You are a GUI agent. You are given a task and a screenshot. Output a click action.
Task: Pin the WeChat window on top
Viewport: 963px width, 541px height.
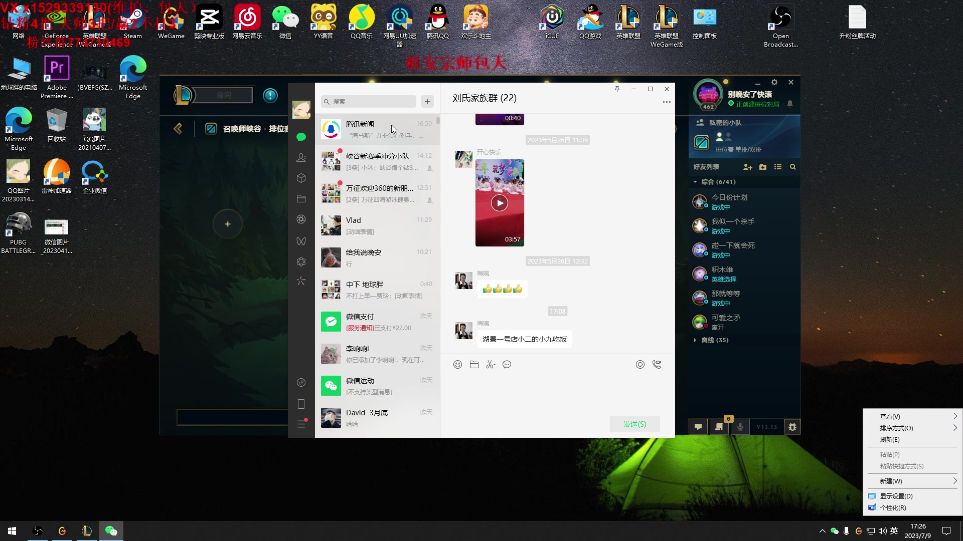(617, 89)
